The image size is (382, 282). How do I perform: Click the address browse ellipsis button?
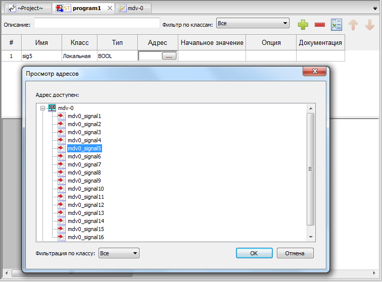169,57
